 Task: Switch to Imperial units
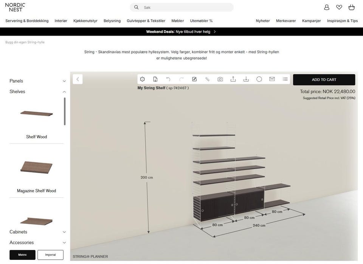tap(50, 255)
